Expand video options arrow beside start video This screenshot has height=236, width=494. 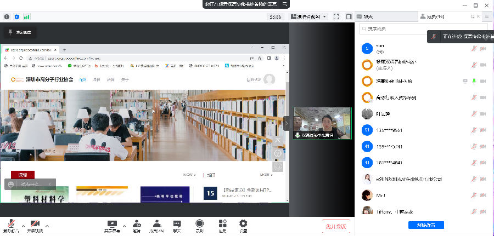click(47, 226)
